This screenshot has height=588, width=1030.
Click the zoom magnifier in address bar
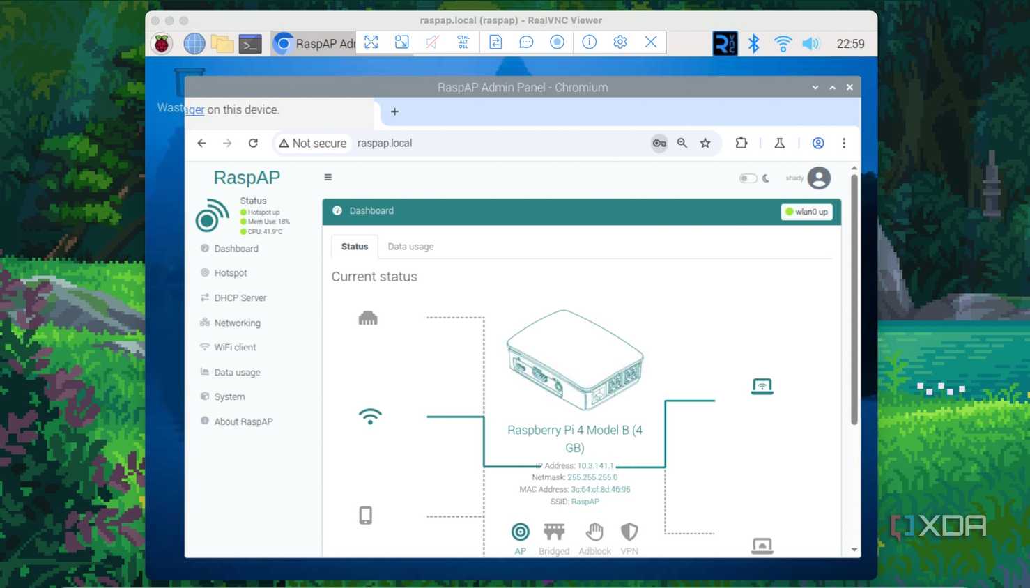pyautogui.click(x=682, y=143)
